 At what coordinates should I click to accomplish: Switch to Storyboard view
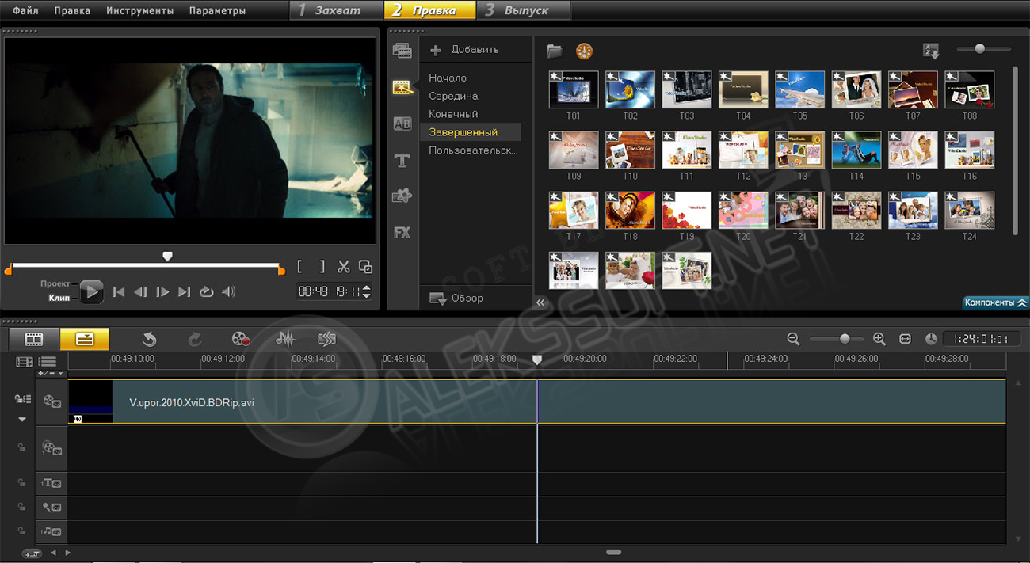tap(33, 339)
